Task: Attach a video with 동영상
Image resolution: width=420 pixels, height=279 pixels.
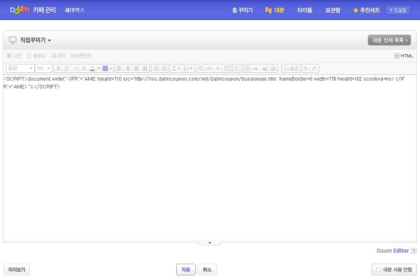Action: click(36, 56)
